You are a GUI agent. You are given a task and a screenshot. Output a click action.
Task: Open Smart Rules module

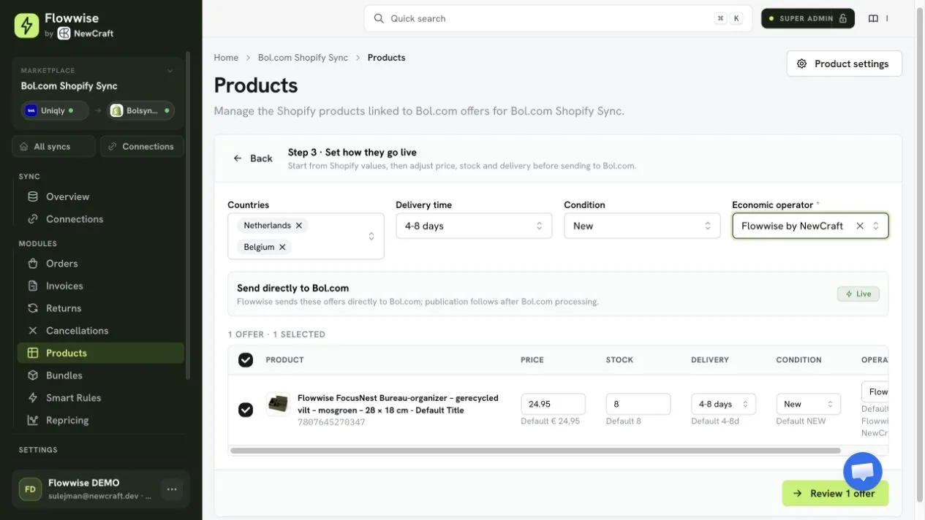point(100,398)
